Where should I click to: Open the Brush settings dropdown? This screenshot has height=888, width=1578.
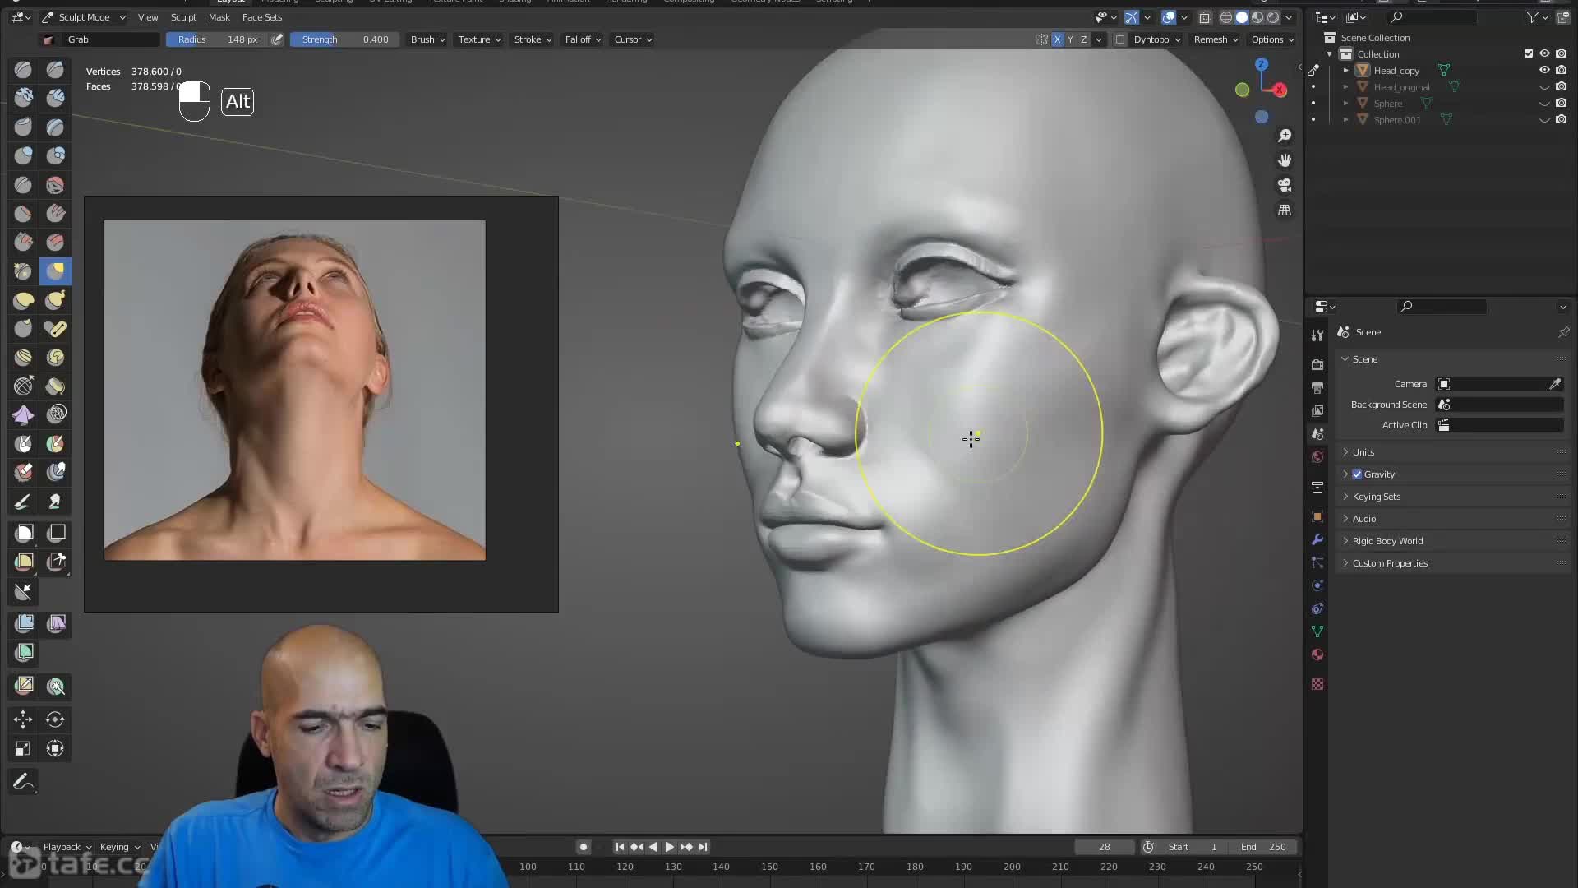[x=427, y=39]
